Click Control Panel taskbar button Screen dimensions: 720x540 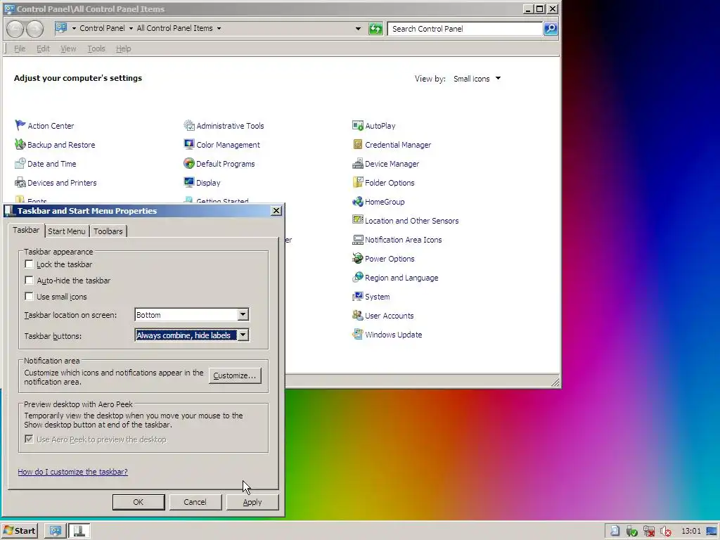tap(55, 531)
